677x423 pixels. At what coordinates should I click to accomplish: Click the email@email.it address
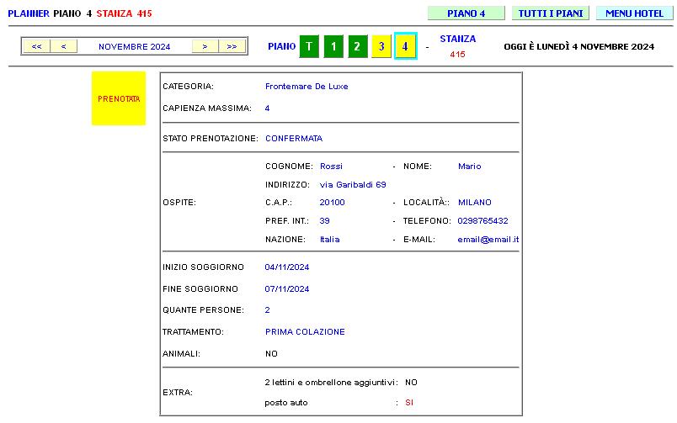(x=488, y=240)
